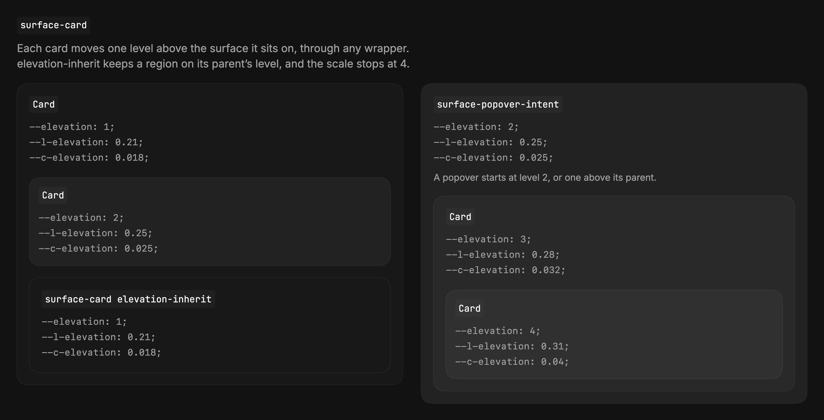824x420 pixels.
Task: Click "--elevation: 2;" under surface-popover-intent
Action: click(x=476, y=127)
